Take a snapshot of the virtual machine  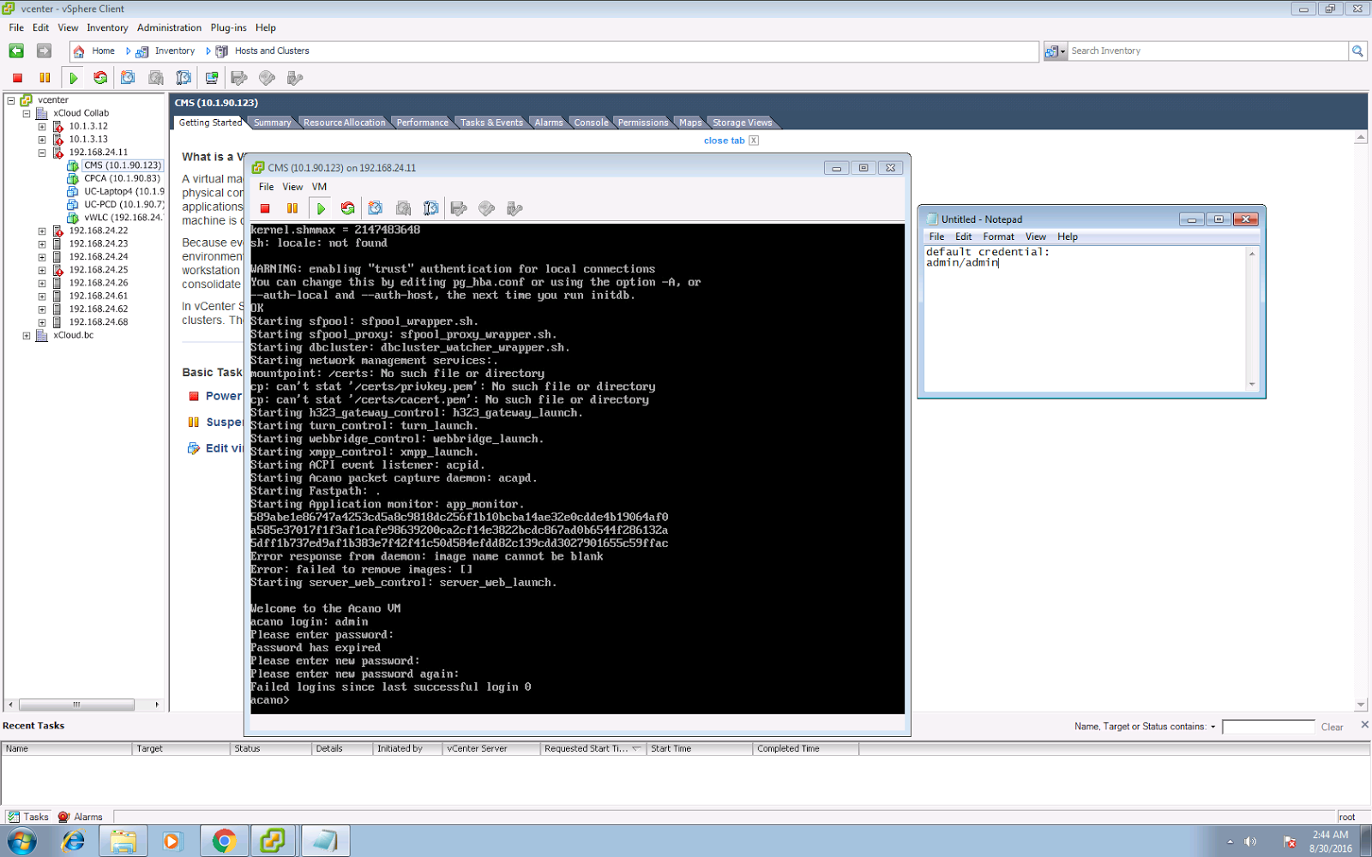tap(129, 77)
